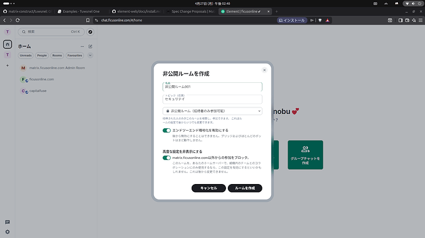
Task: Click グループチャットを作成 card
Action: 305,155
